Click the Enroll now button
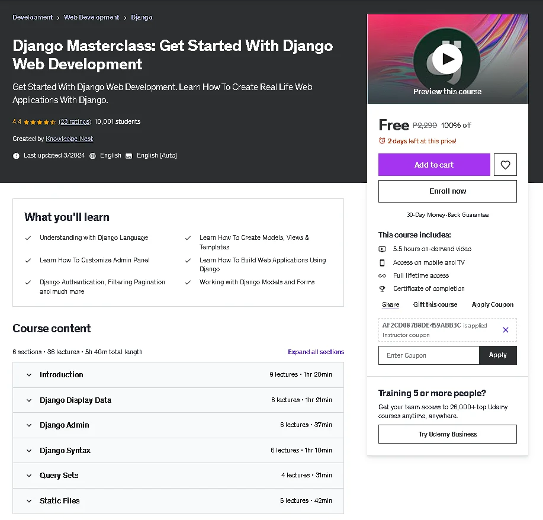The width and height of the screenshot is (543, 520). click(448, 191)
